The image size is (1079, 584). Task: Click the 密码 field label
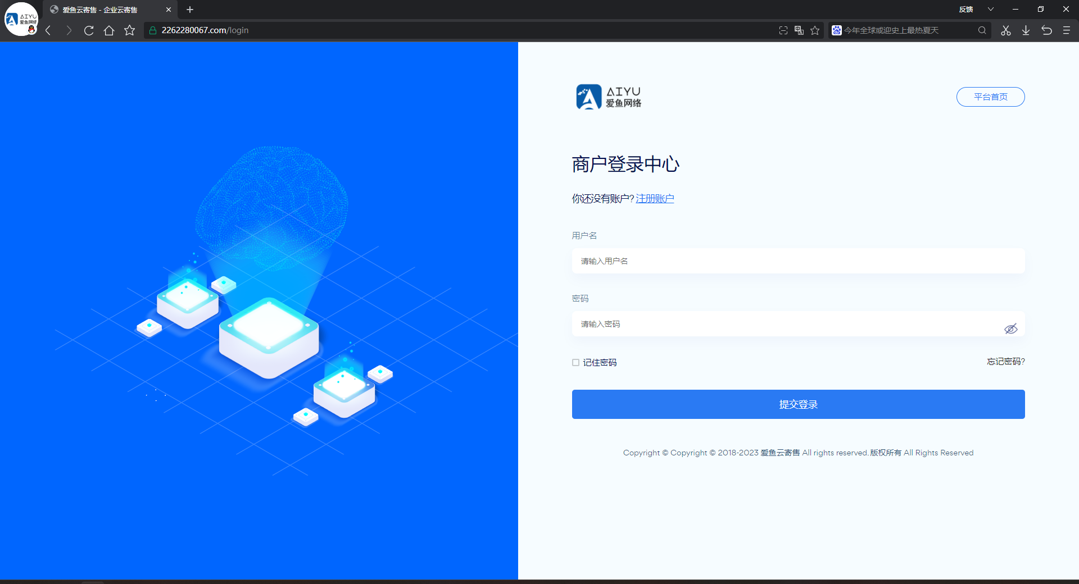580,298
